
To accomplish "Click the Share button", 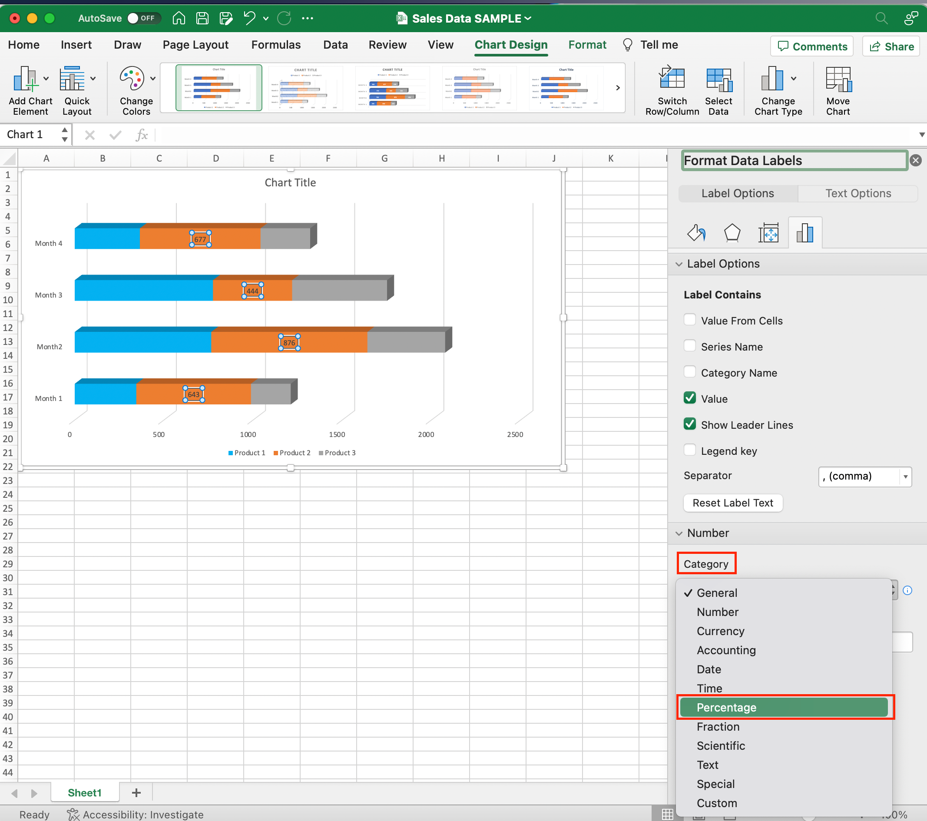I will coord(891,46).
